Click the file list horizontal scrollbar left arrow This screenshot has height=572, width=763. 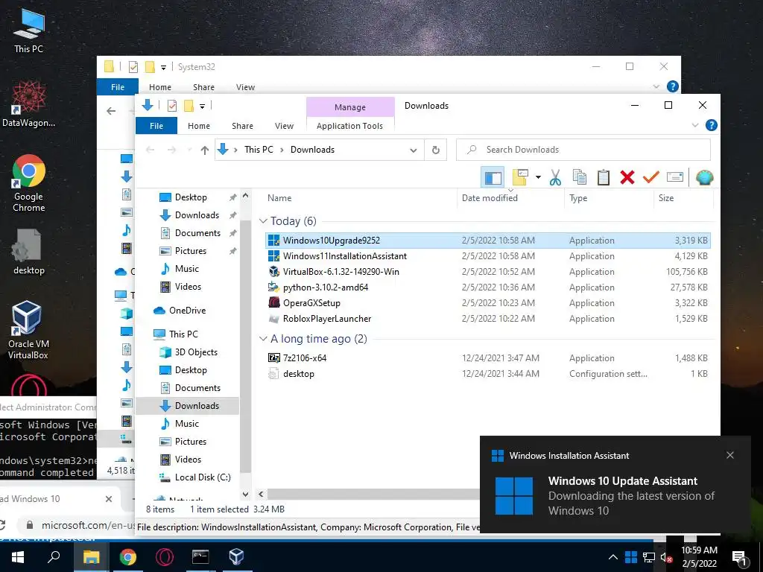click(261, 495)
